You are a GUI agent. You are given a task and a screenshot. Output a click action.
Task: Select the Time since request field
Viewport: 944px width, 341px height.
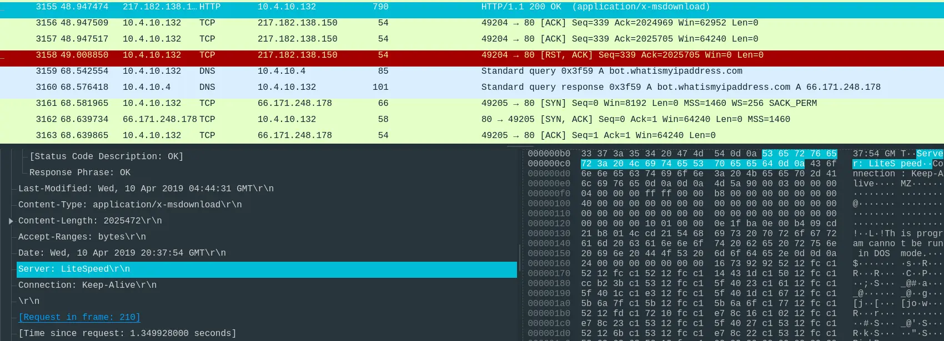(127, 334)
